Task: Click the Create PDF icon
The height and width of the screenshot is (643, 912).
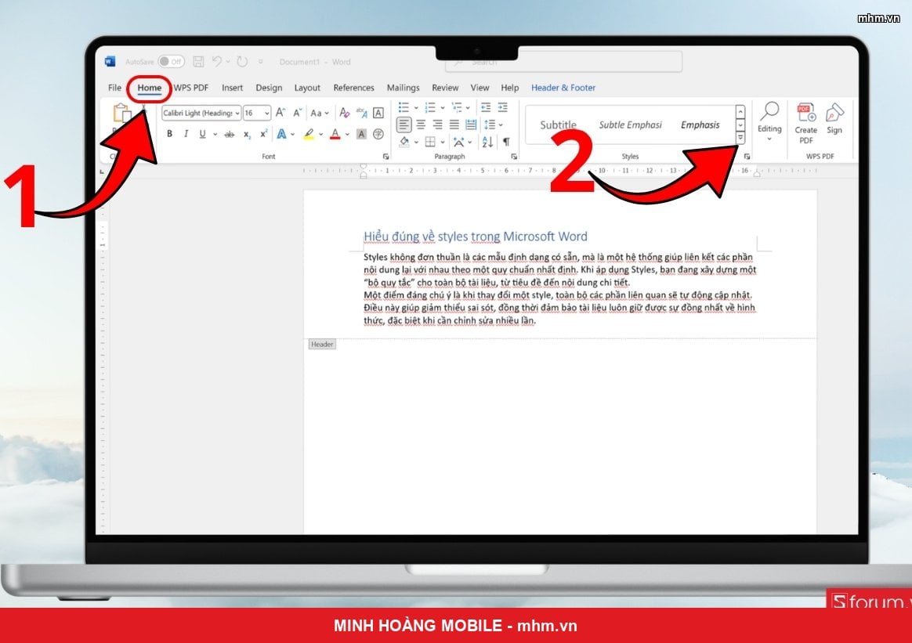Action: point(806,123)
